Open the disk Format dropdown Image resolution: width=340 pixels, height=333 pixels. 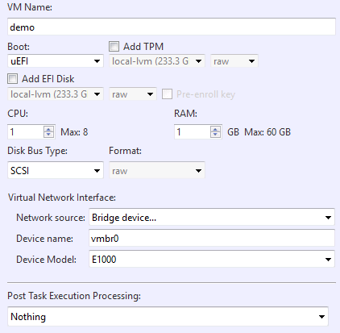tap(157, 170)
